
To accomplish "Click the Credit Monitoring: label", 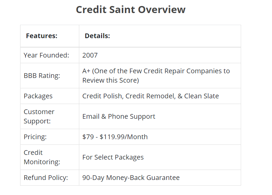I will click(x=42, y=157).
